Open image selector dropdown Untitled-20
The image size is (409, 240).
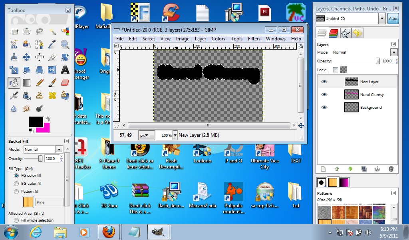click(382, 18)
